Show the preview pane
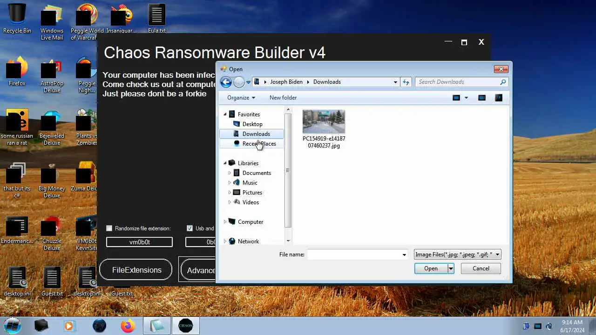Viewport: 596px width, 335px height. coord(482,98)
